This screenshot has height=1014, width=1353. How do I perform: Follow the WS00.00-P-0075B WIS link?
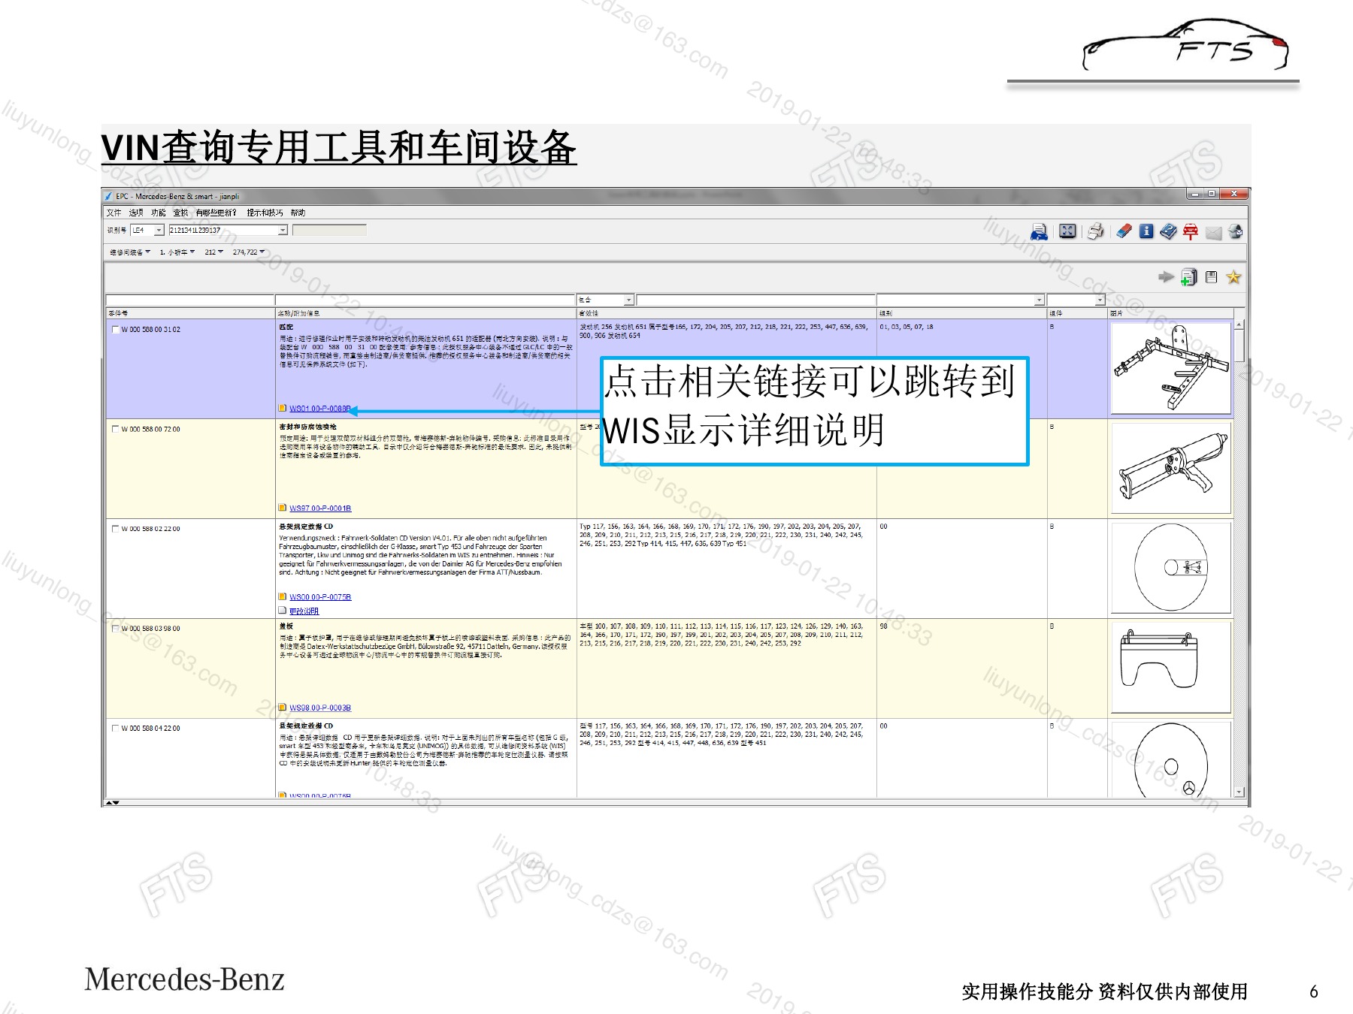[x=320, y=597]
